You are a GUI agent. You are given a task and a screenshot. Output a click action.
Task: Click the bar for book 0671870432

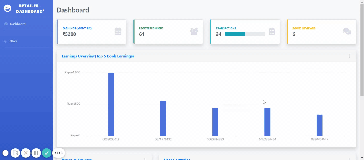pos(163,118)
